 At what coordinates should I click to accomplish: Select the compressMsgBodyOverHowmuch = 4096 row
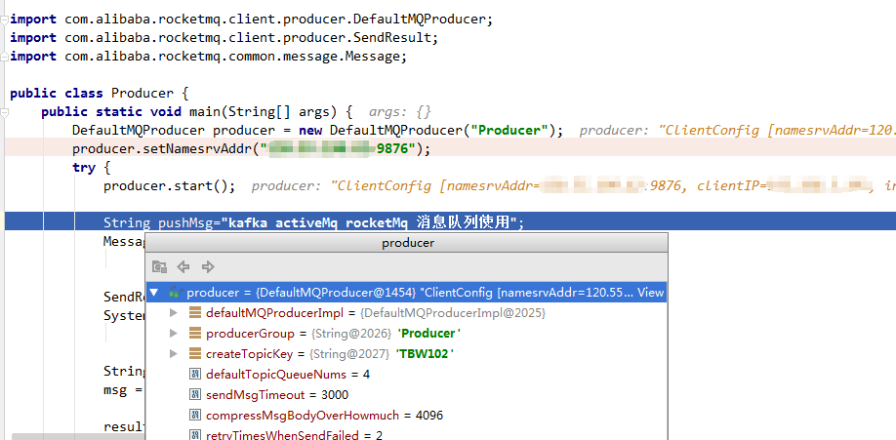point(406,416)
